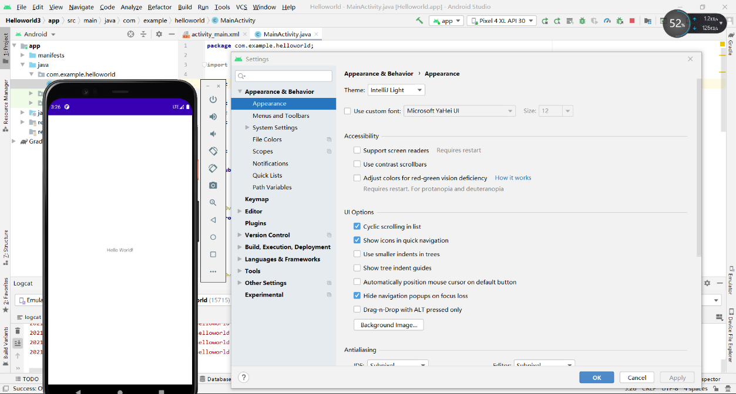Go home using emulator circle Home icon
The height and width of the screenshot is (394, 736).
pos(213,237)
